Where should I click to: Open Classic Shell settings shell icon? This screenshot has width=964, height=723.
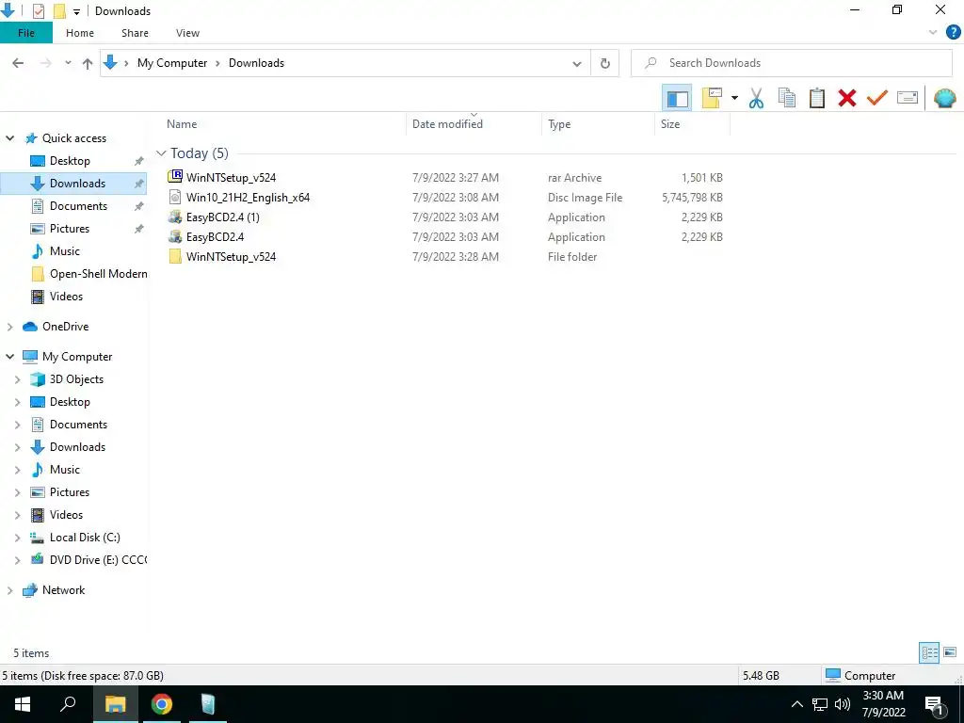coord(944,98)
